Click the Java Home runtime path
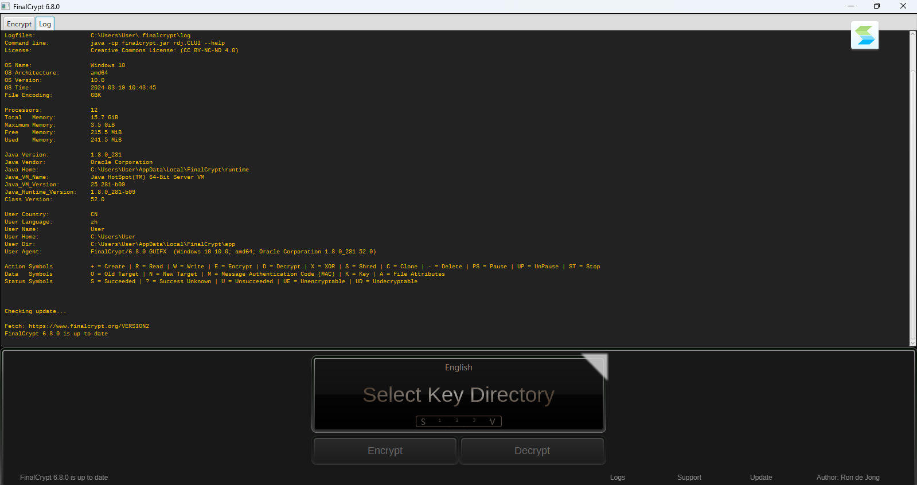This screenshot has height=485, width=917. (170, 170)
